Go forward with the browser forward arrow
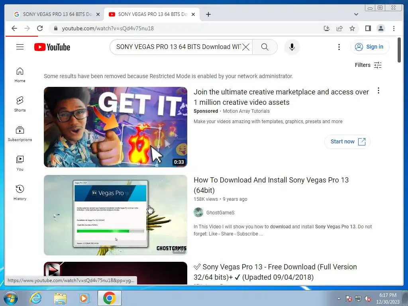The image size is (408, 306). coord(27,28)
